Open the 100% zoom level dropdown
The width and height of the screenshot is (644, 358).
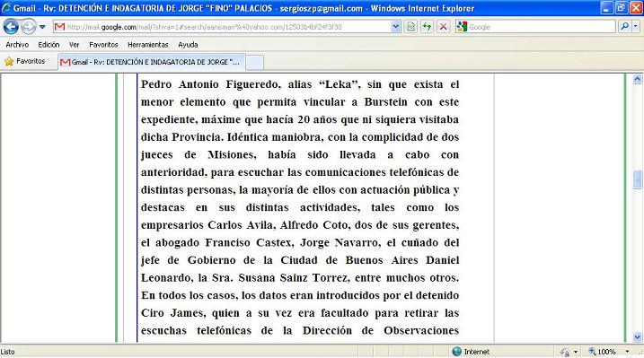627,352
